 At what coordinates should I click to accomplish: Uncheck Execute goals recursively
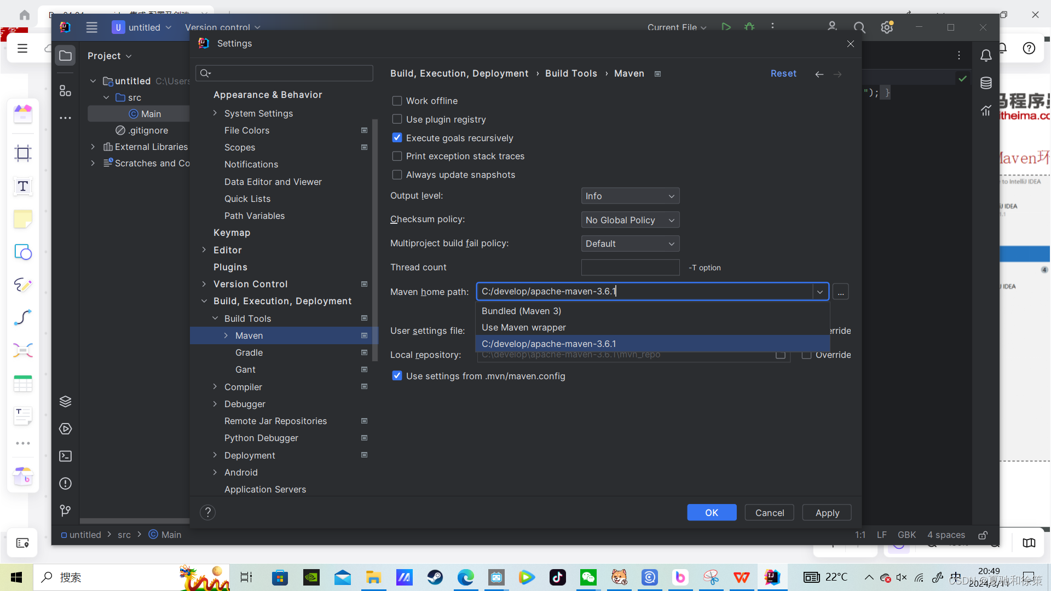tap(397, 138)
